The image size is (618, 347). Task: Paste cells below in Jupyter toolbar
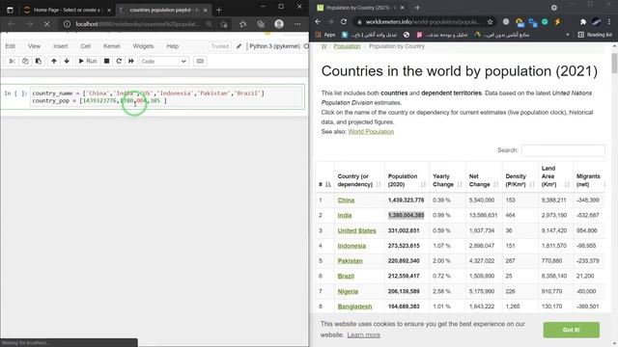click(x=39, y=61)
